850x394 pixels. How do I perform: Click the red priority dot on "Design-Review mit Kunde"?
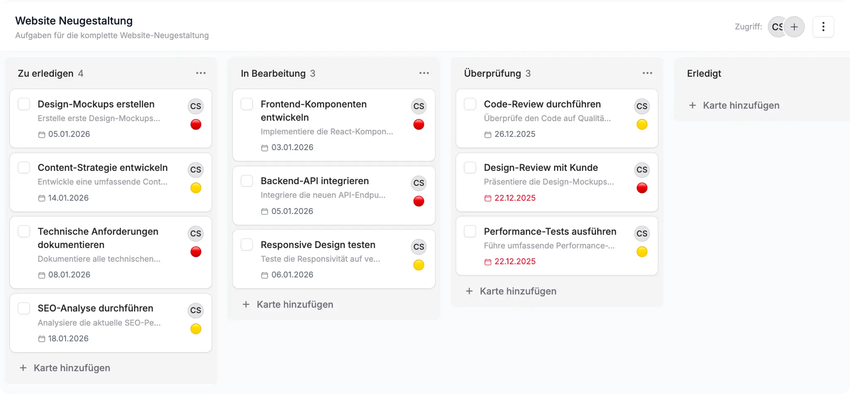point(642,188)
